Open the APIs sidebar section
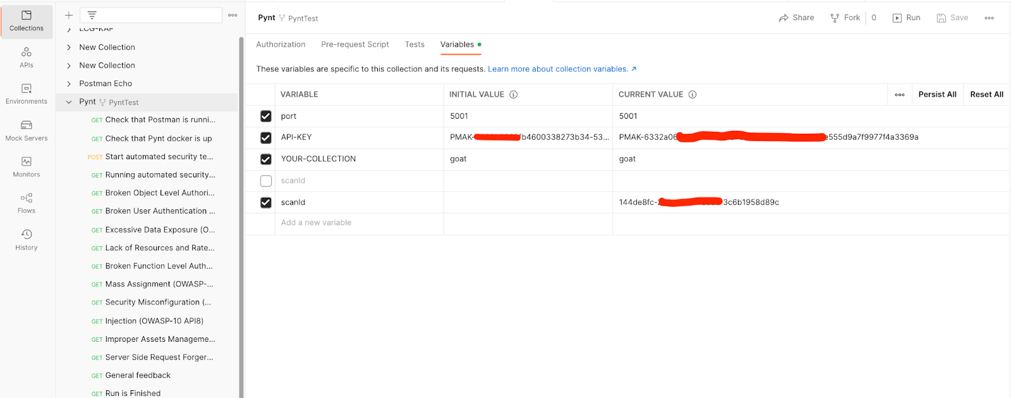The image size is (1011, 398). coord(27,57)
